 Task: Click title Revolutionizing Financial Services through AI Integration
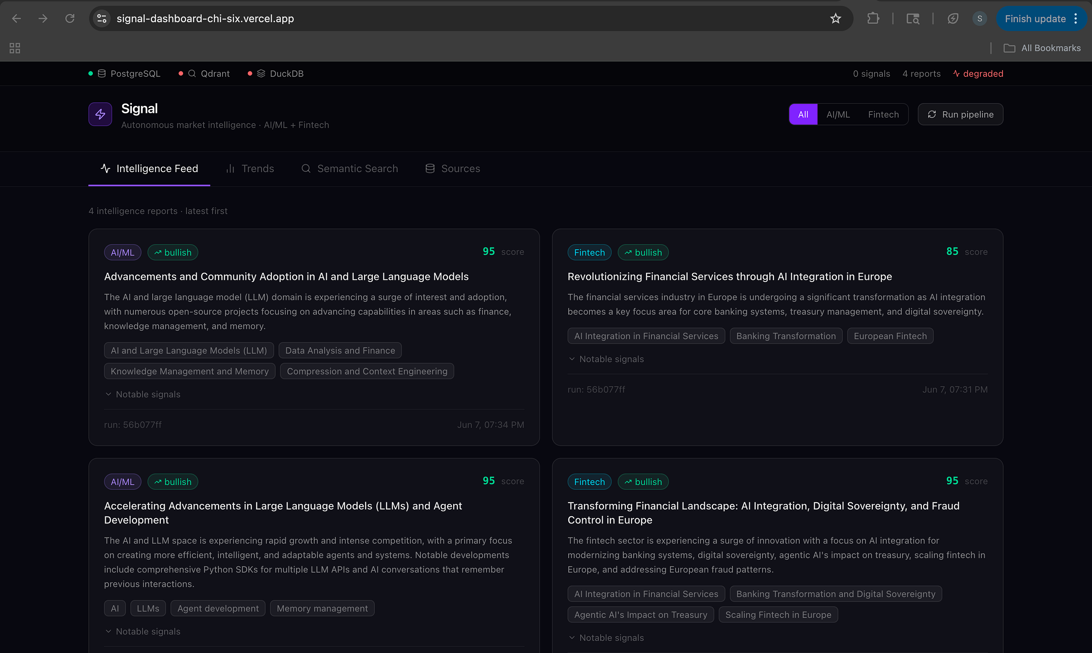(729, 276)
